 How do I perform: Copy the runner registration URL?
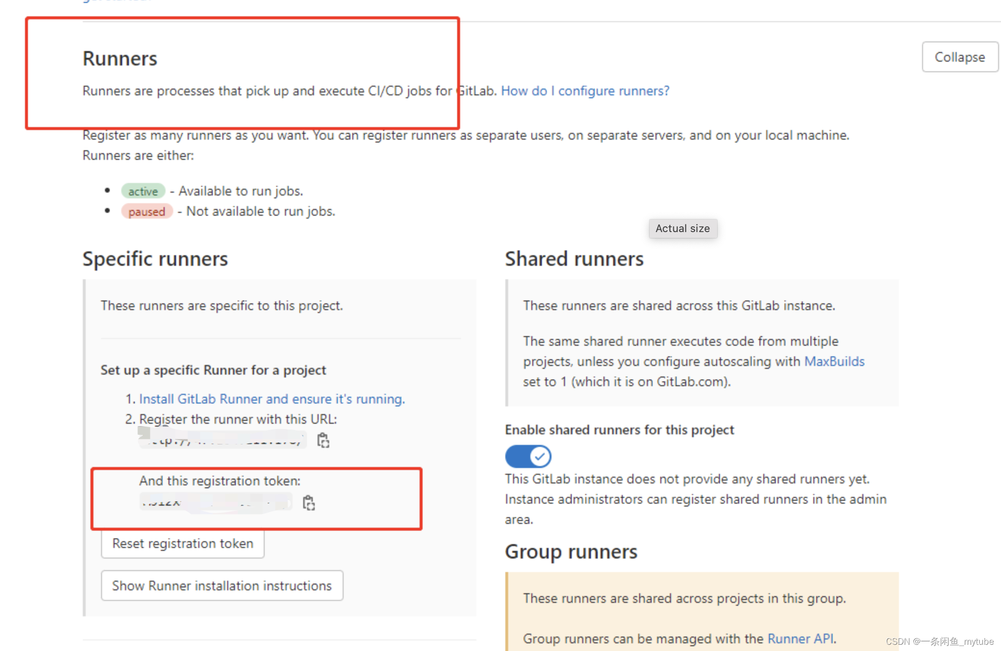point(323,440)
